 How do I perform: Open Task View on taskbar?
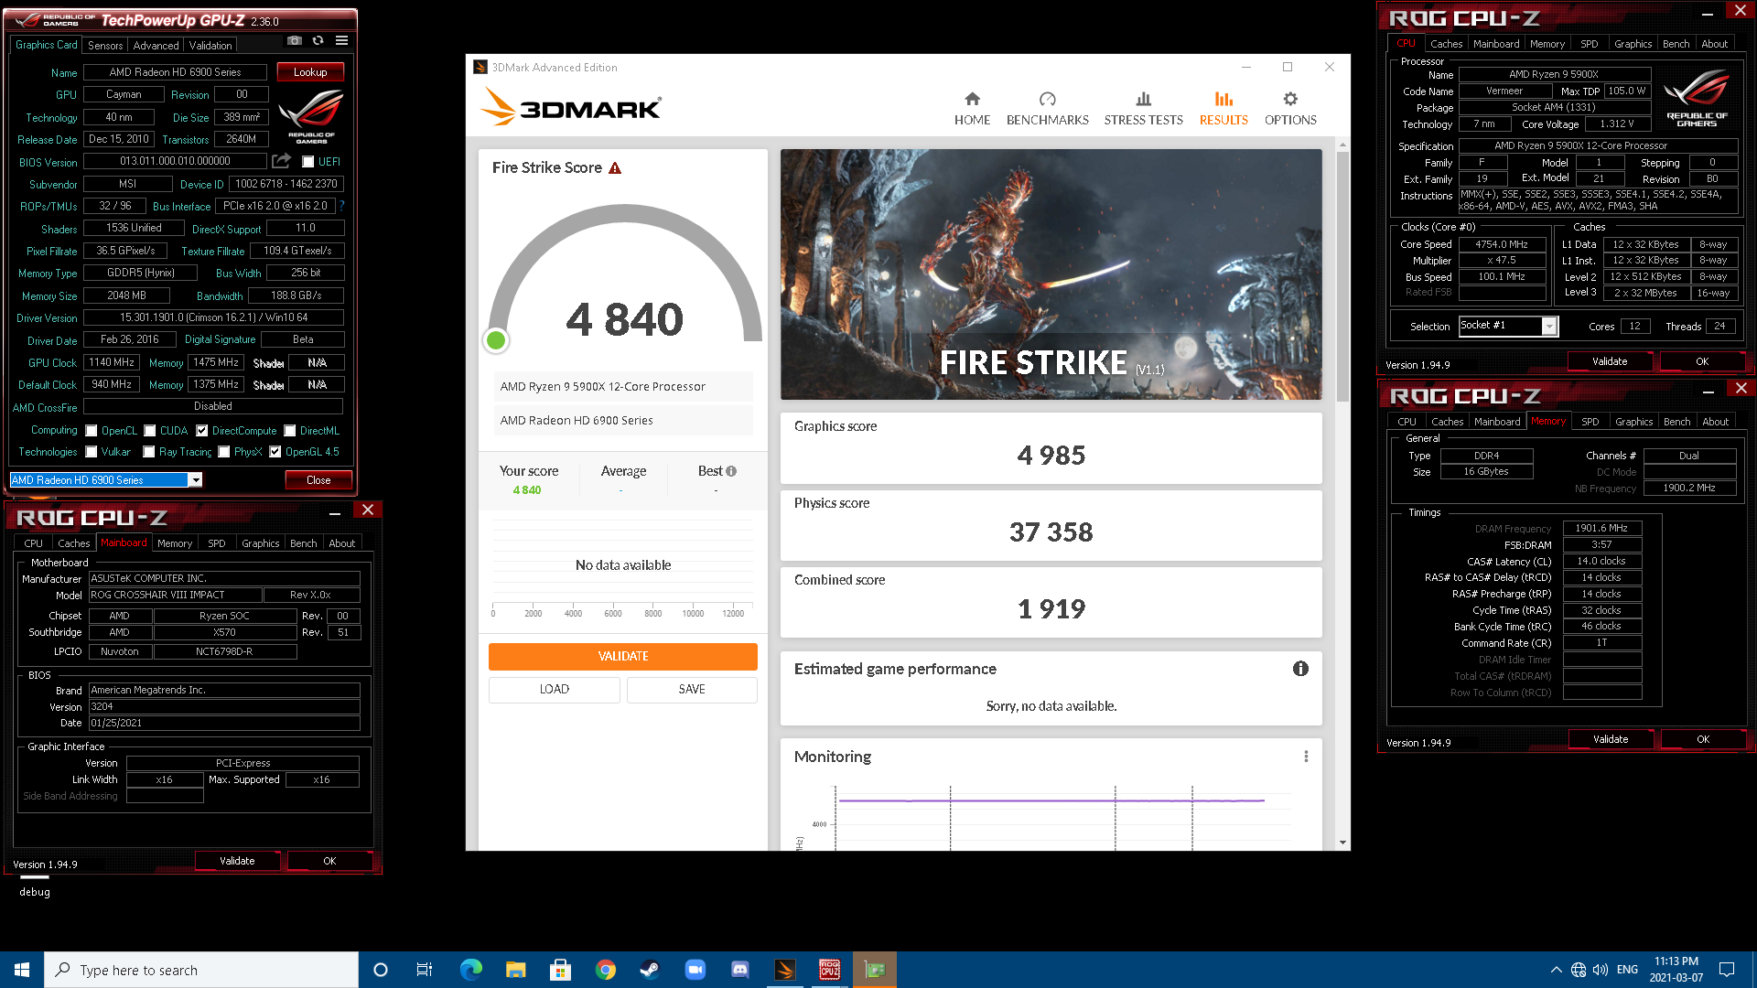pos(425,970)
